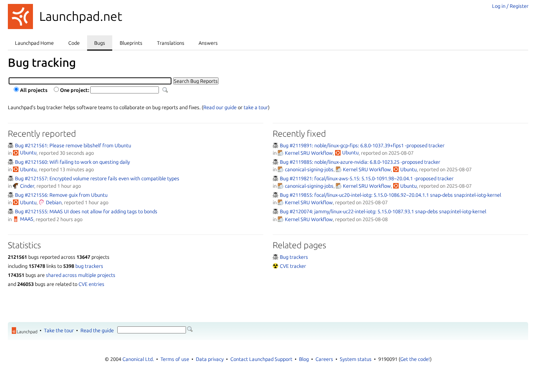The width and height of the screenshot is (536, 368).
Task: Click bug icon next to Bug #2121560
Action: 11,162
